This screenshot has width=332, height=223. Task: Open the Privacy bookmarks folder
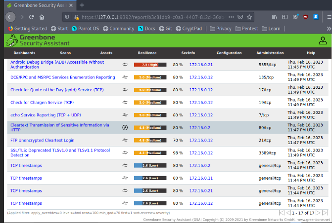coord(221,29)
